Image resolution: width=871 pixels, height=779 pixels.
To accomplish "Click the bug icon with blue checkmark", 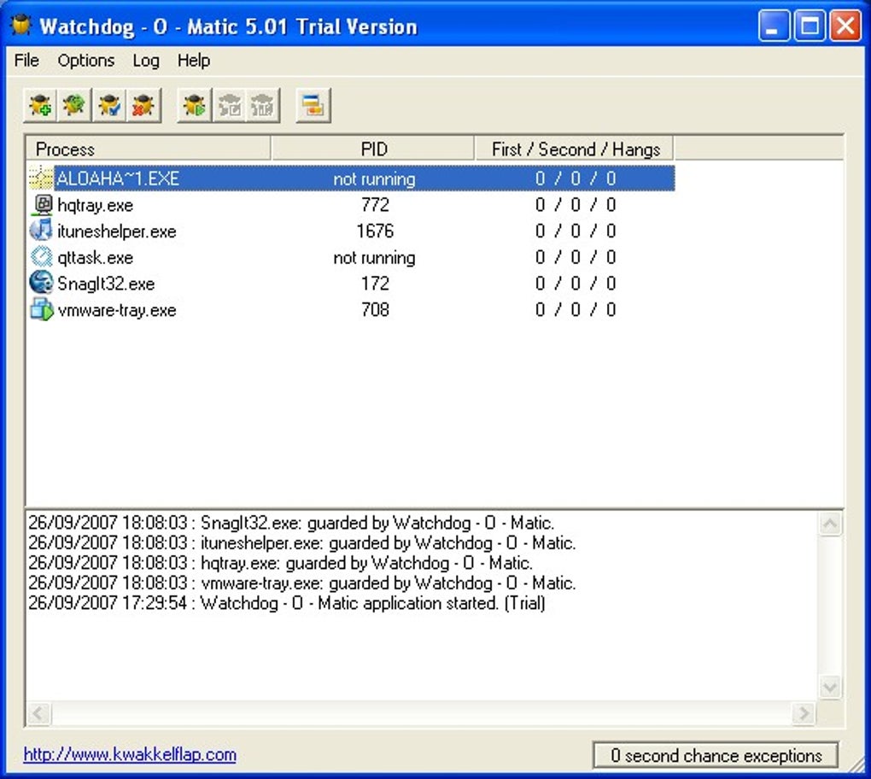I will pyautogui.click(x=109, y=105).
